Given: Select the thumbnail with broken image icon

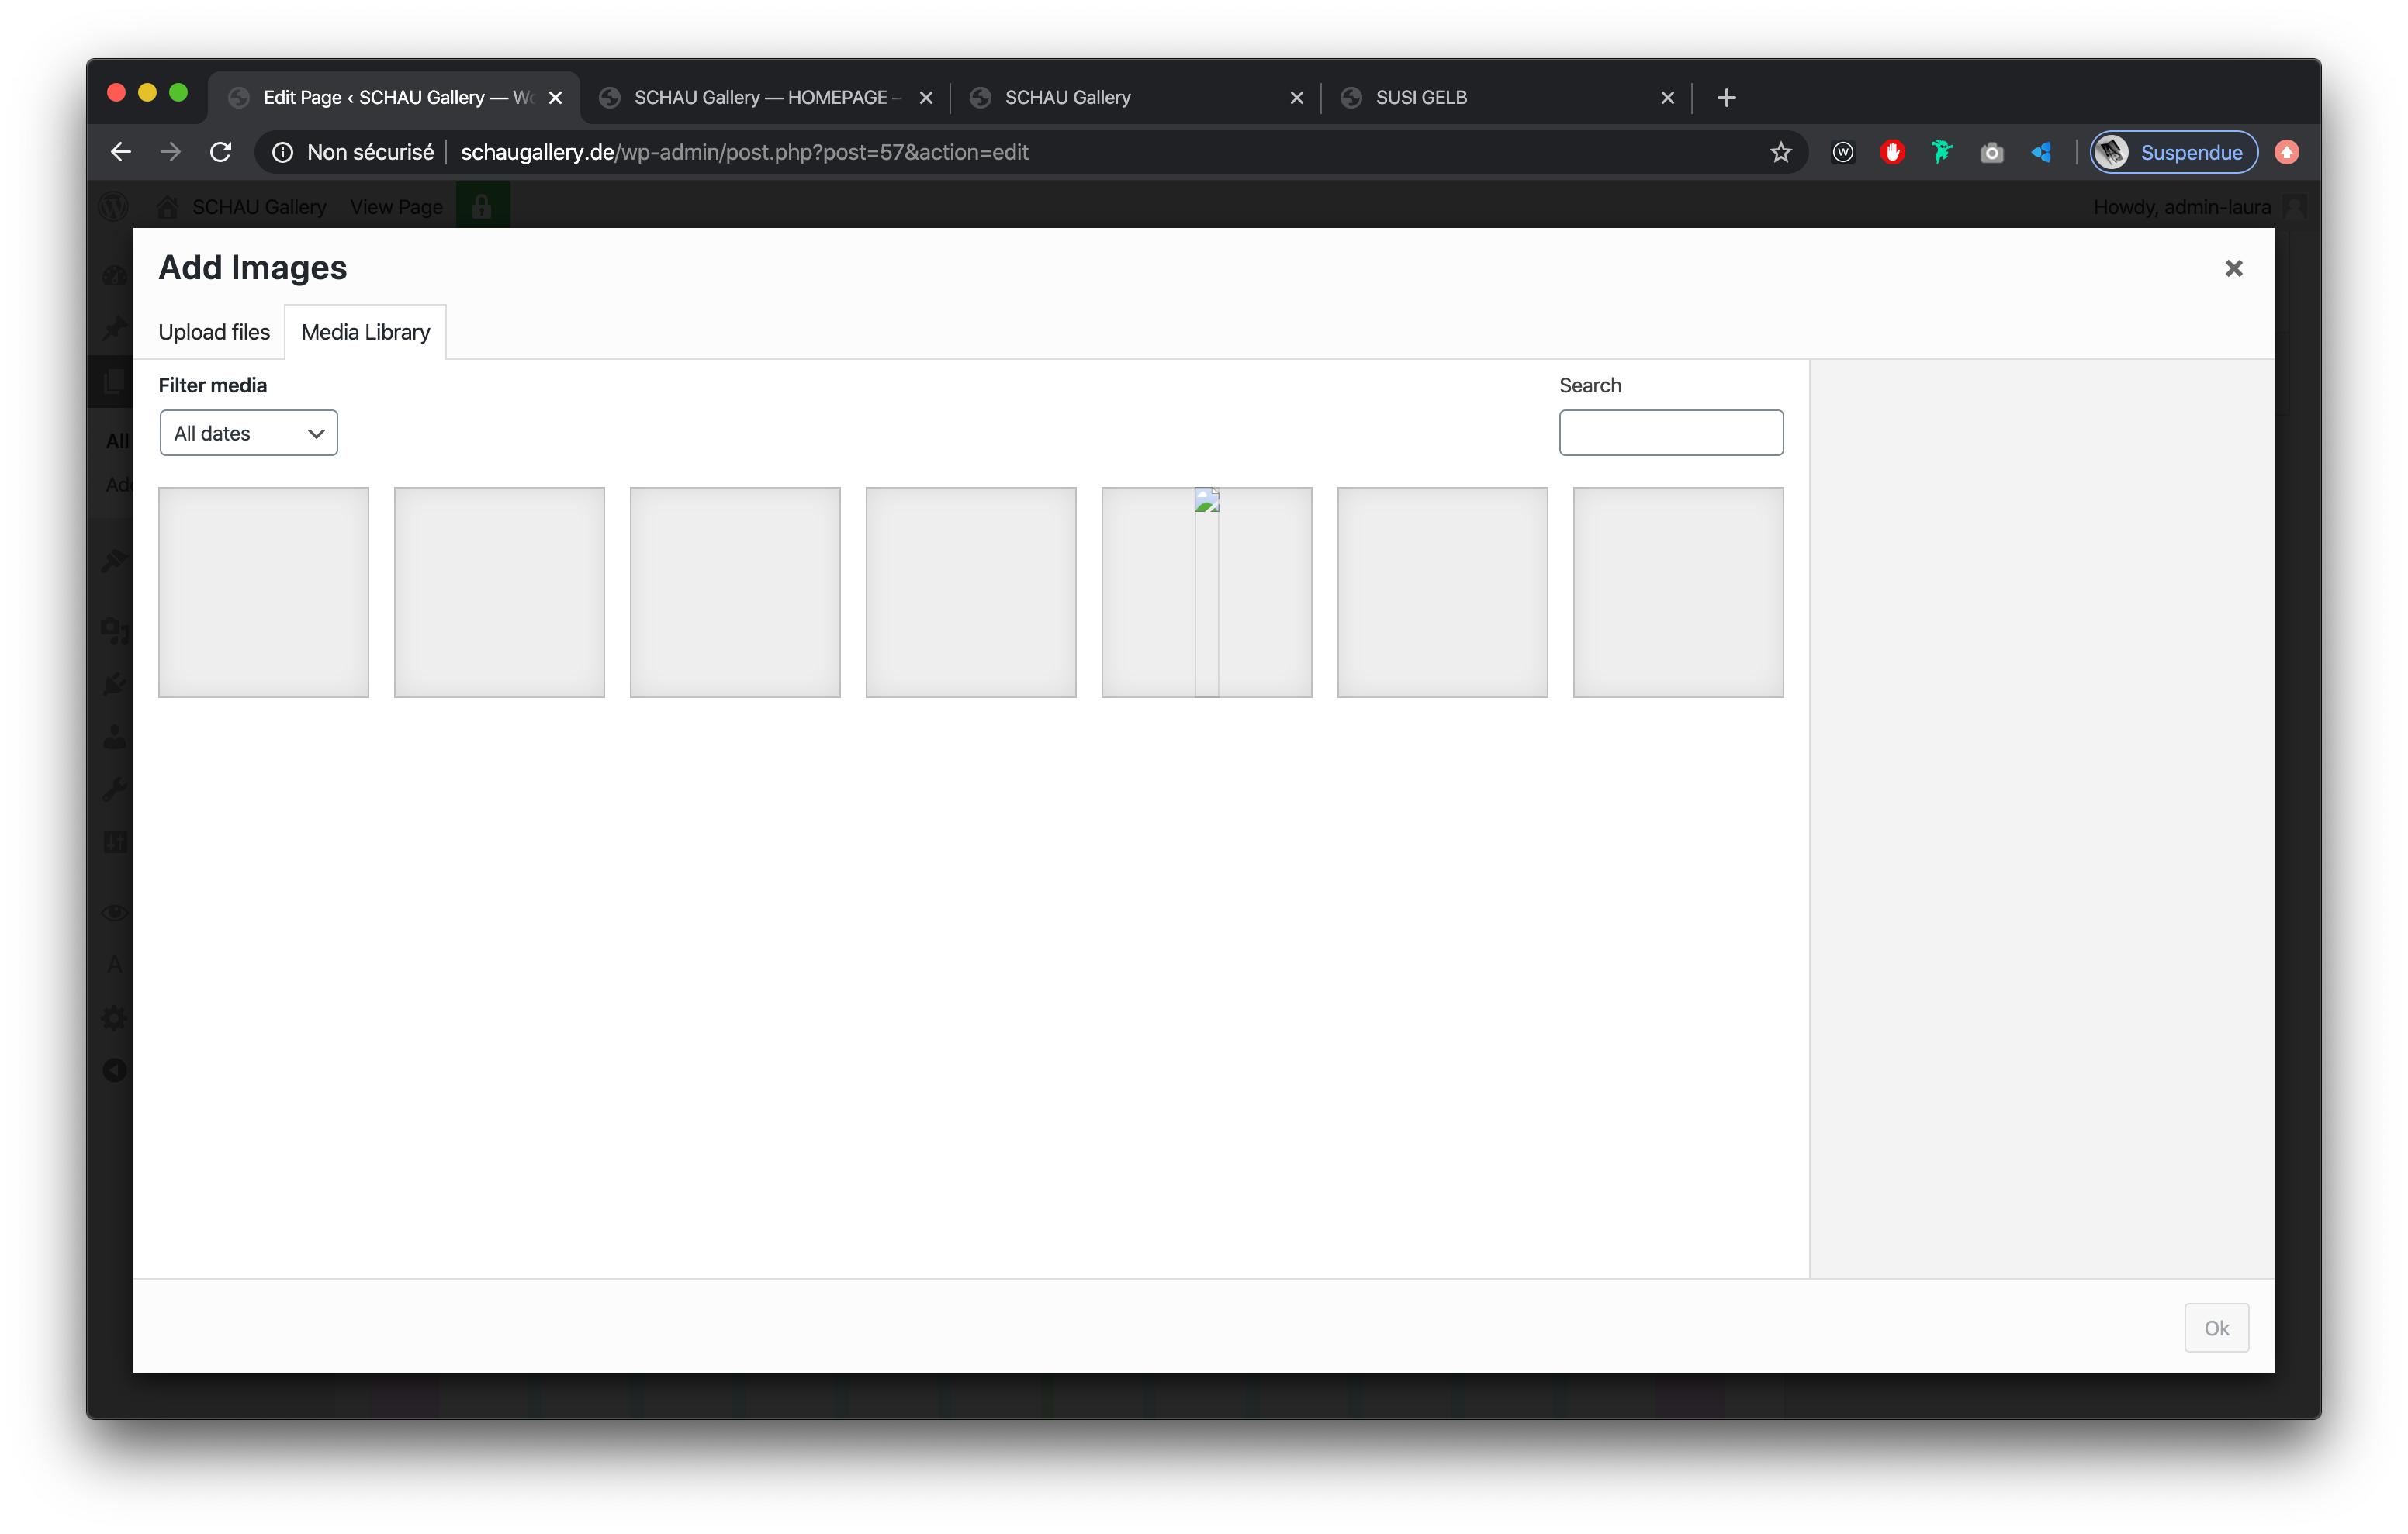Looking at the screenshot, I should [1206, 592].
